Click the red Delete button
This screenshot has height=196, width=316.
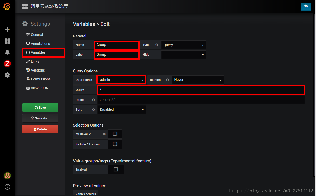[40, 129]
